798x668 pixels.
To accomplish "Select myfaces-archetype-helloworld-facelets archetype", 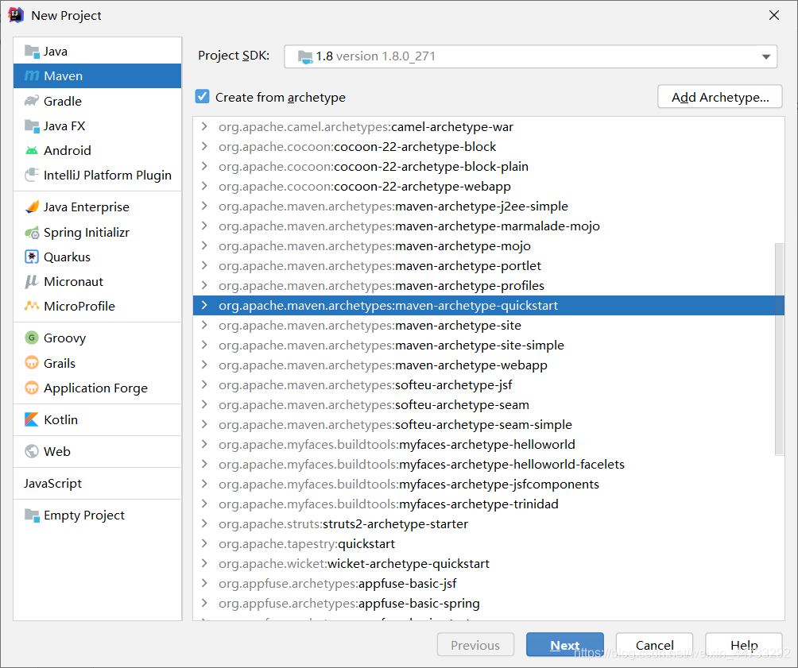I will (489, 464).
